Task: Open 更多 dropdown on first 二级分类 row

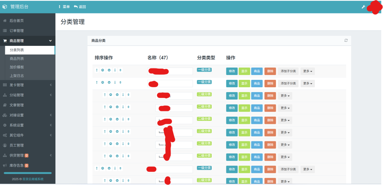Action: (285, 95)
